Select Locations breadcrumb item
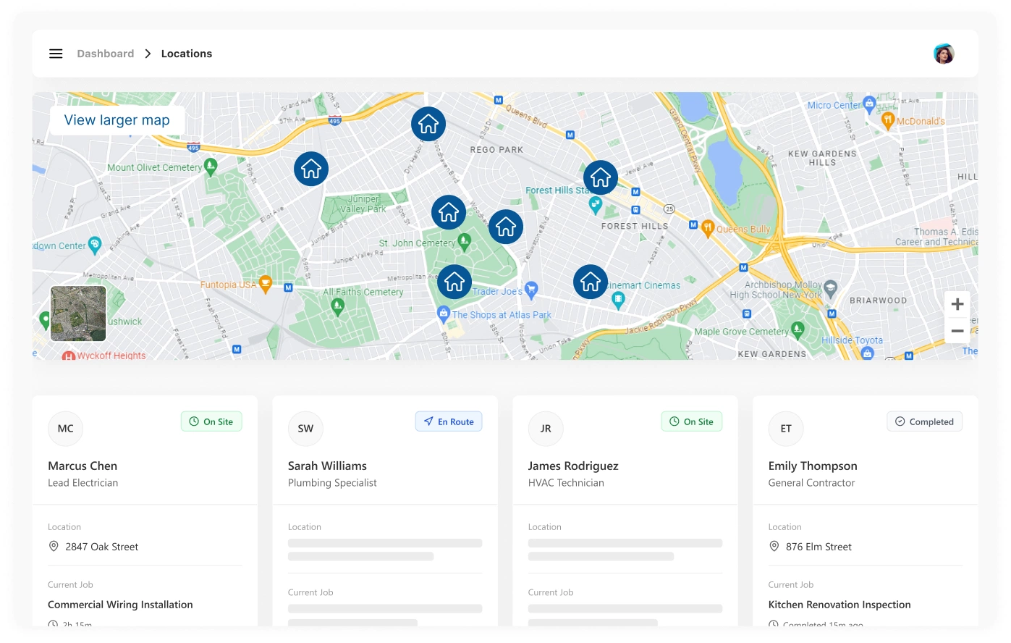The image size is (1011, 643). point(187,54)
